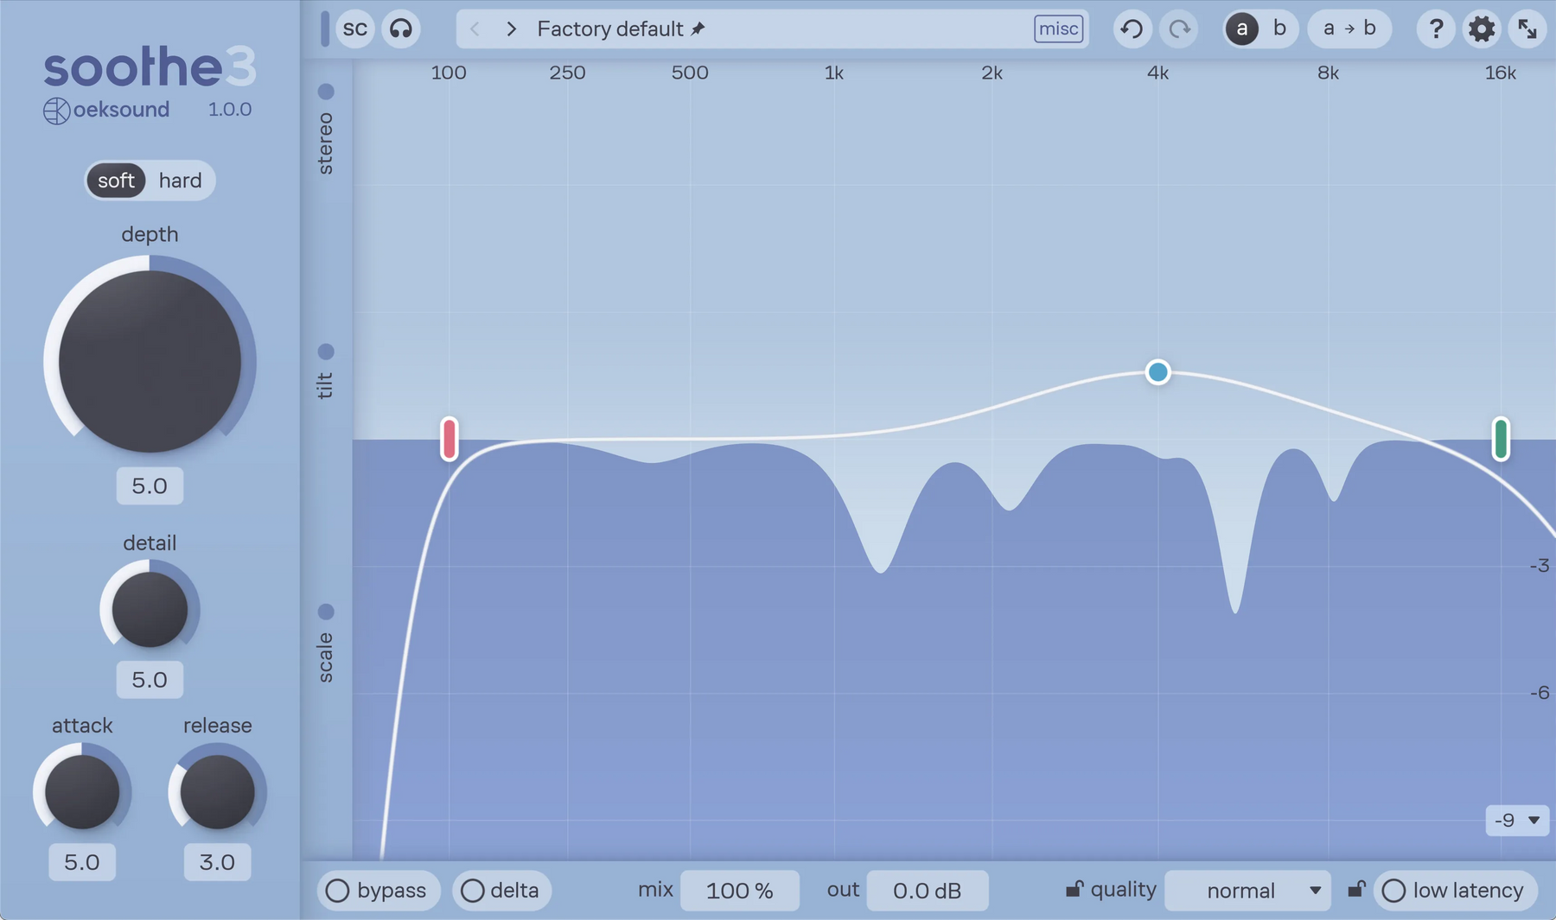Enable delta listening
Viewport: 1556px width, 920px height.
(x=502, y=890)
